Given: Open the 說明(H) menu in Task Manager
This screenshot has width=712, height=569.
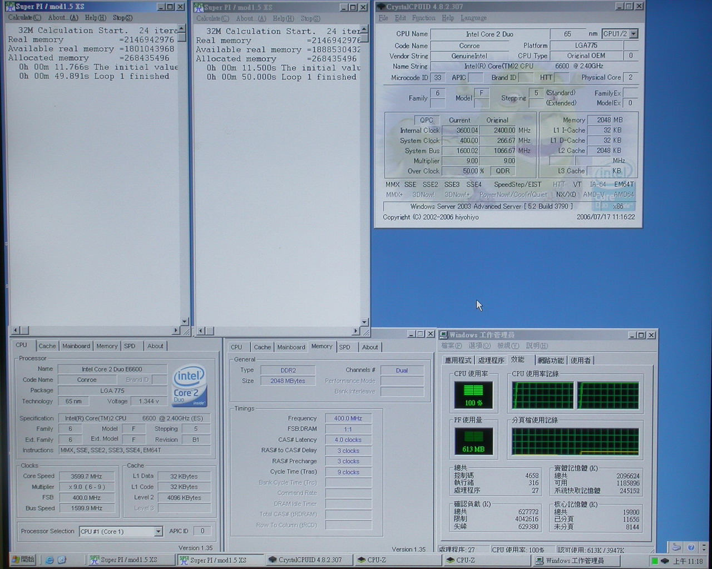Looking at the screenshot, I should click(537, 346).
